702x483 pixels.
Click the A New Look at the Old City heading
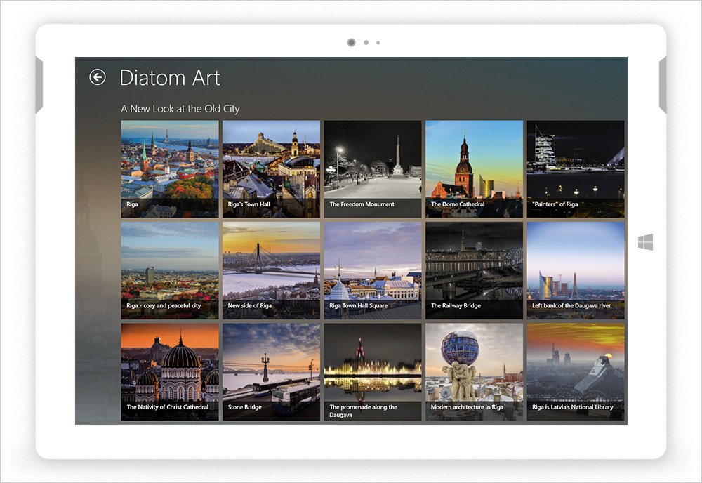coord(180,109)
